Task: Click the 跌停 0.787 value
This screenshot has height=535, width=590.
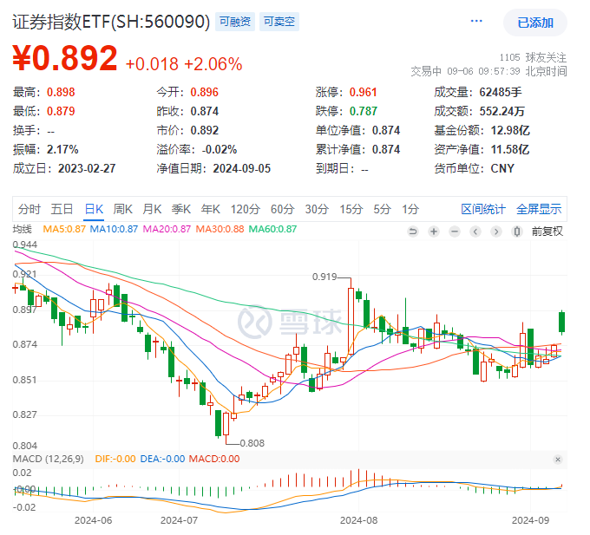Action: point(363,111)
